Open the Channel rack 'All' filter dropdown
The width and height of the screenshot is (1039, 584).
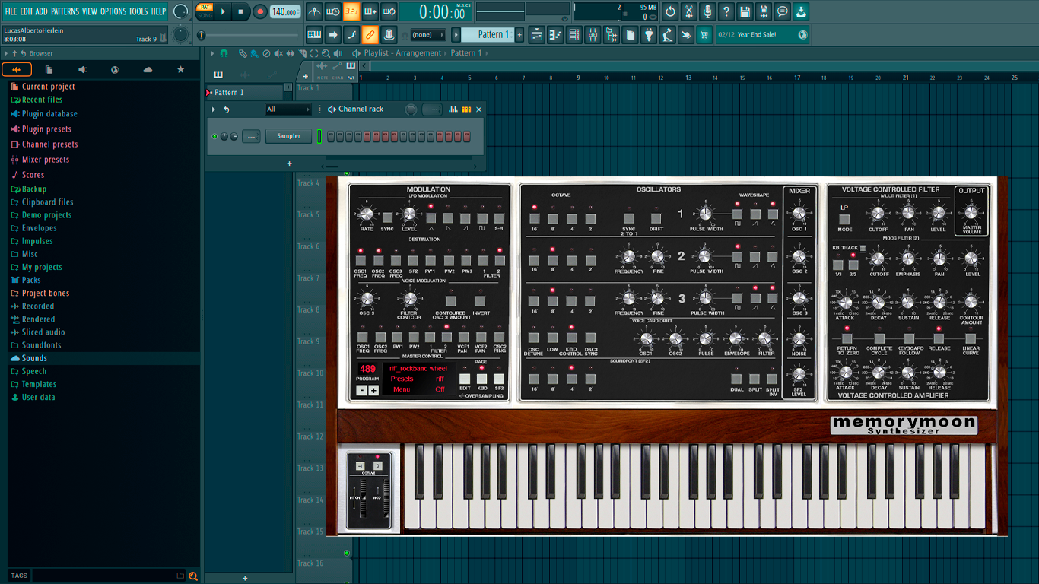288,109
